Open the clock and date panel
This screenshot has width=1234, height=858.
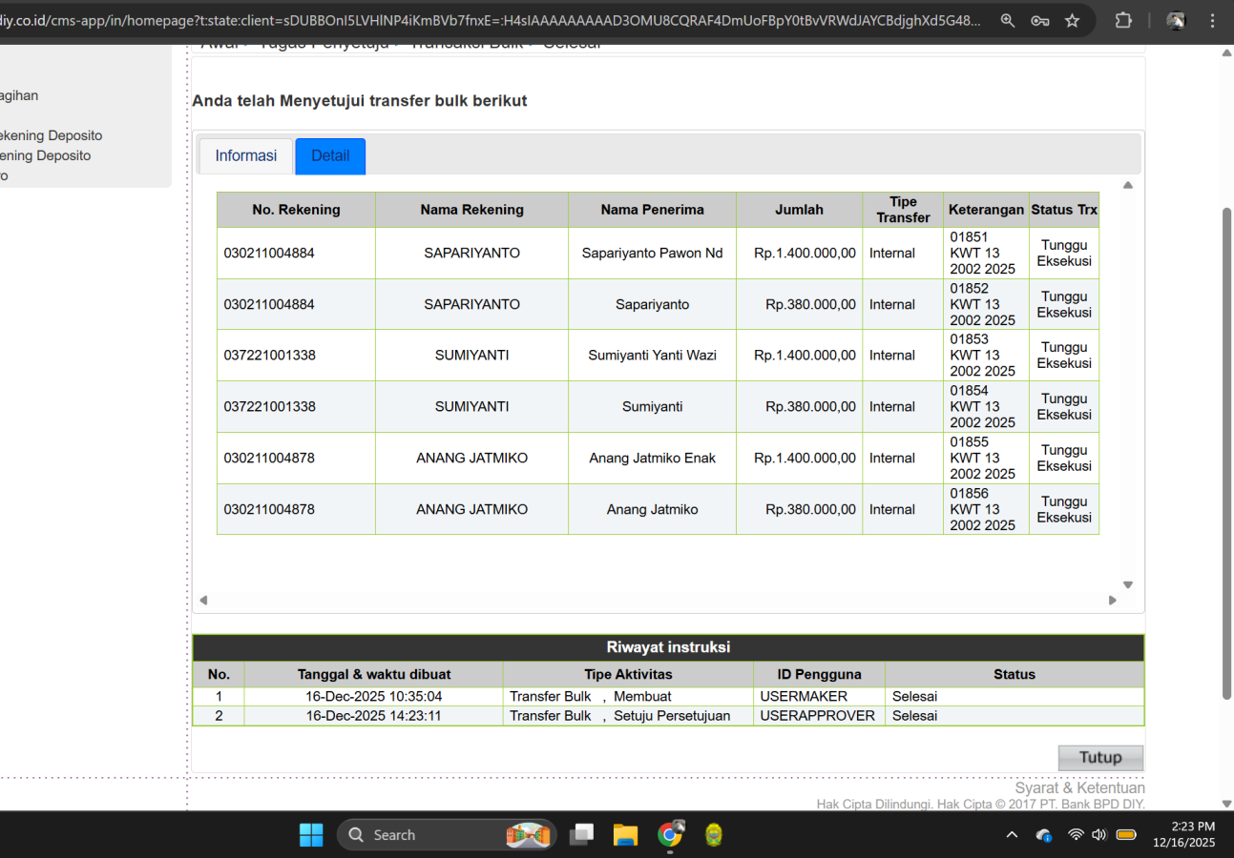click(x=1183, y=835)
